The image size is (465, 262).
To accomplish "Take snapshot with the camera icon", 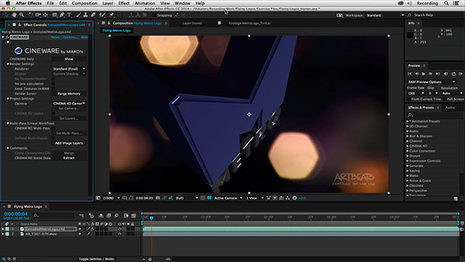I will pyautogui.click(x=158, y=198).
